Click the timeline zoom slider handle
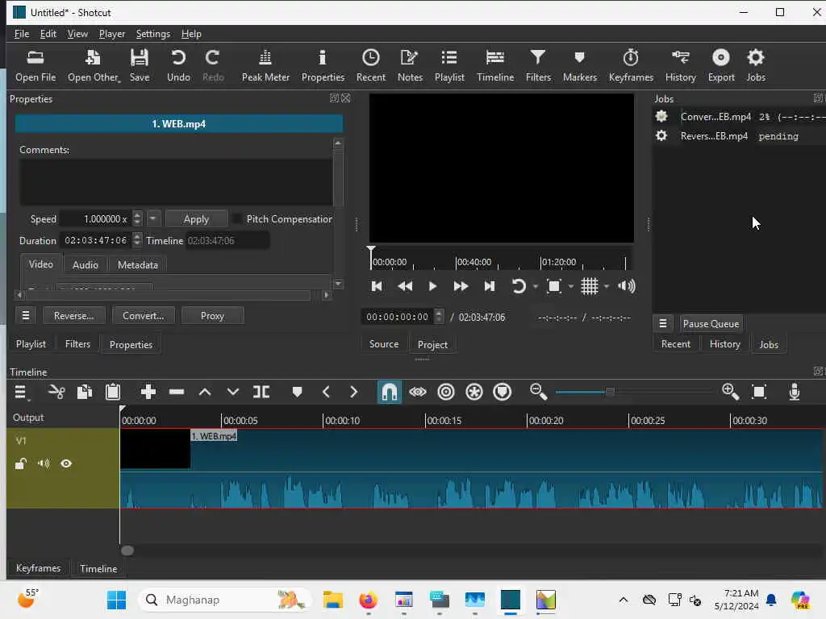826x619 pixels. 610,393
